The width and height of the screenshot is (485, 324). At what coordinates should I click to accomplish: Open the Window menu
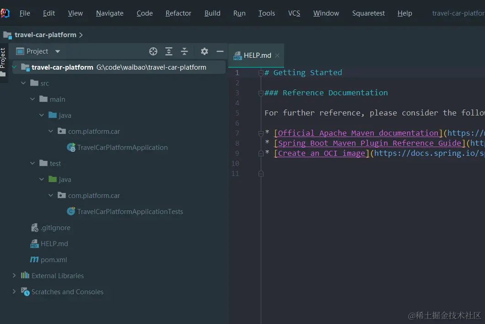(326, 13)
